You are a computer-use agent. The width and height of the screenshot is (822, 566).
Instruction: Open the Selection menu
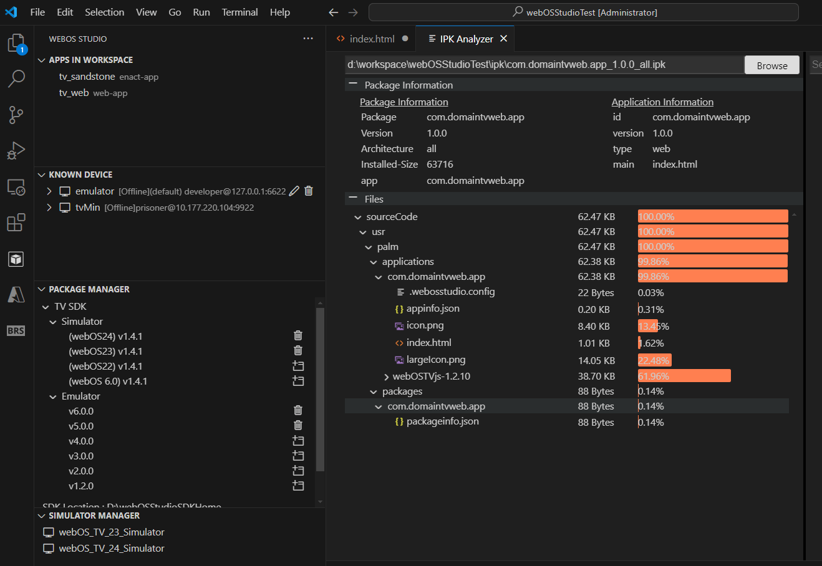pyautogui.click(x=105, y=12)
